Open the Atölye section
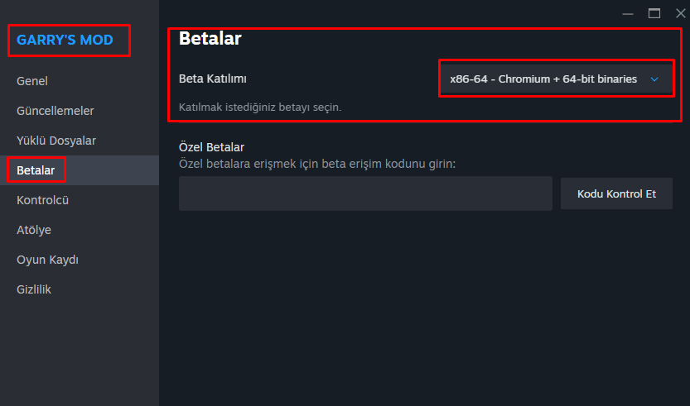Viewport: 690px width, 406px height. pos(34,230)
